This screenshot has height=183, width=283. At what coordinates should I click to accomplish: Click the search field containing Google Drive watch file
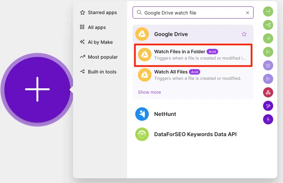click(193, 12)
